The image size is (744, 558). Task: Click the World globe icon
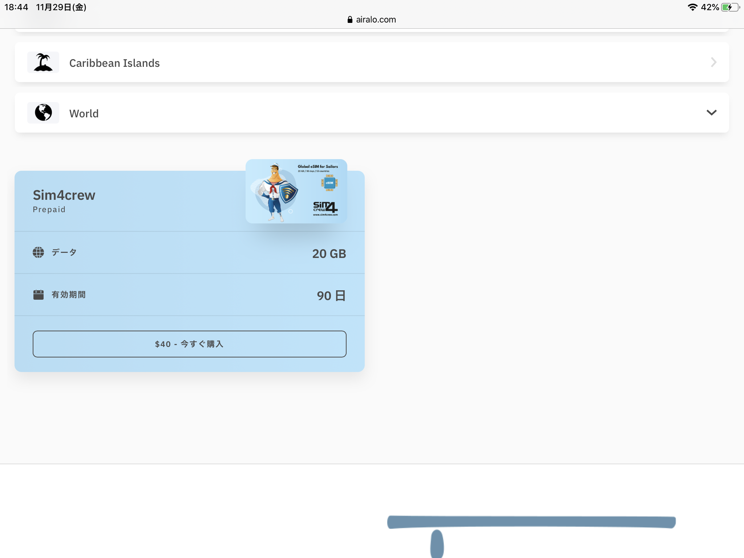[43, 113]
